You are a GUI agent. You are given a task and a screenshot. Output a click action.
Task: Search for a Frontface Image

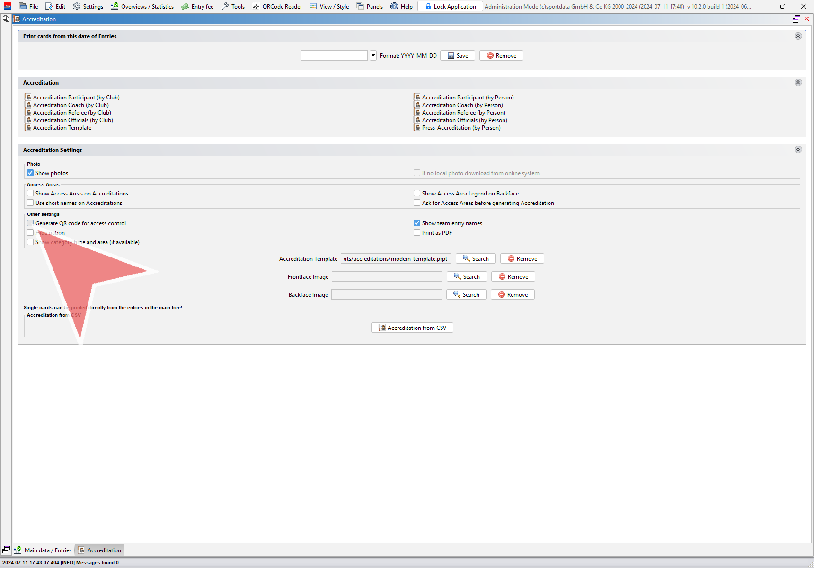467,277
